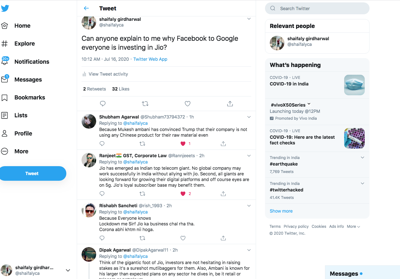Like the main tweet with heart icon
The image size is (400, 279).
tap(188, 104)
